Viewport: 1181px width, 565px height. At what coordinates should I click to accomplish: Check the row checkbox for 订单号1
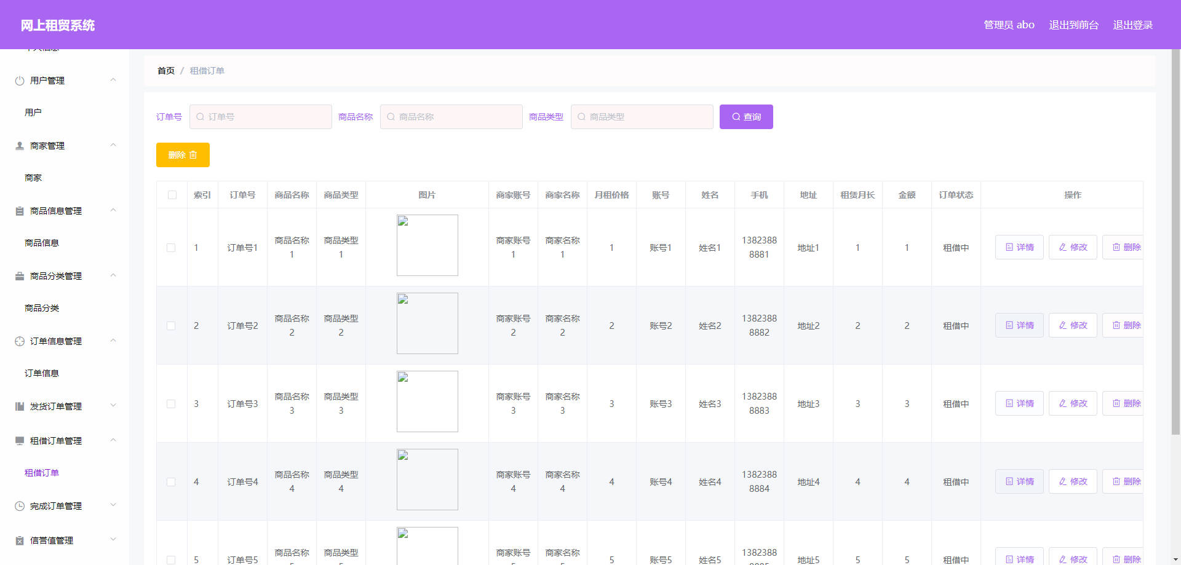(171, 248)
